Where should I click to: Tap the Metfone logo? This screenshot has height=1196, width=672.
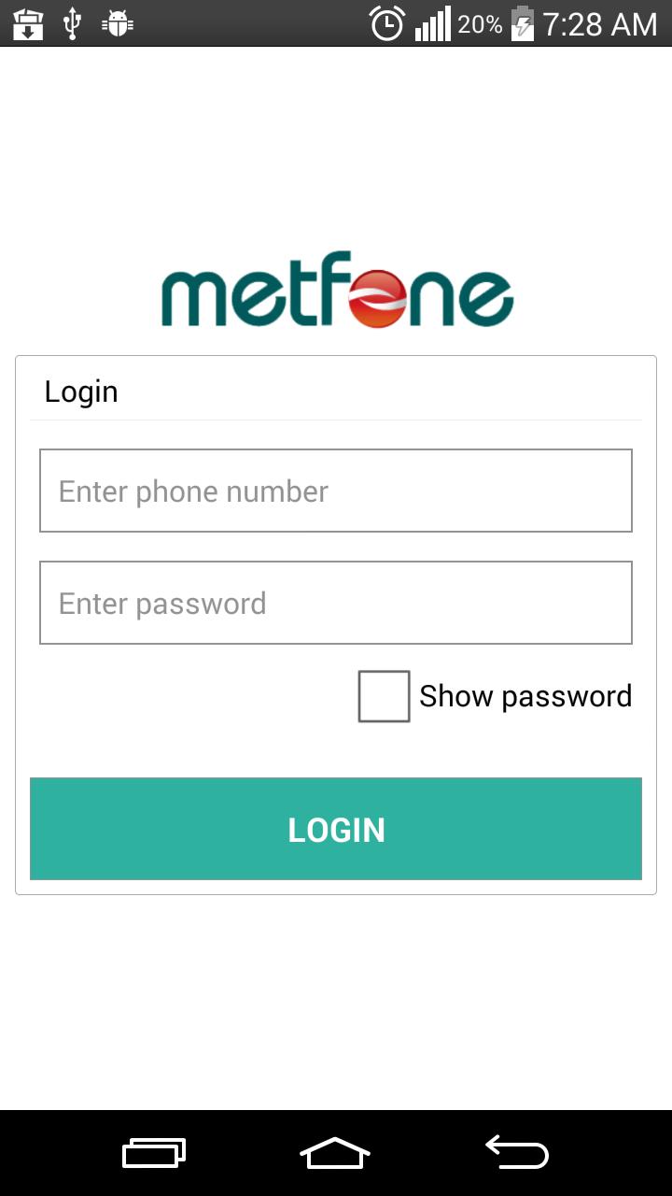337,290
